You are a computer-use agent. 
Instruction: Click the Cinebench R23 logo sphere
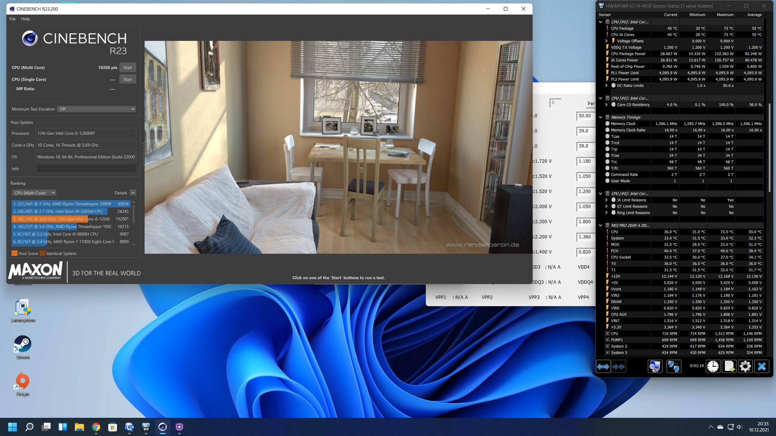point(30,38)
